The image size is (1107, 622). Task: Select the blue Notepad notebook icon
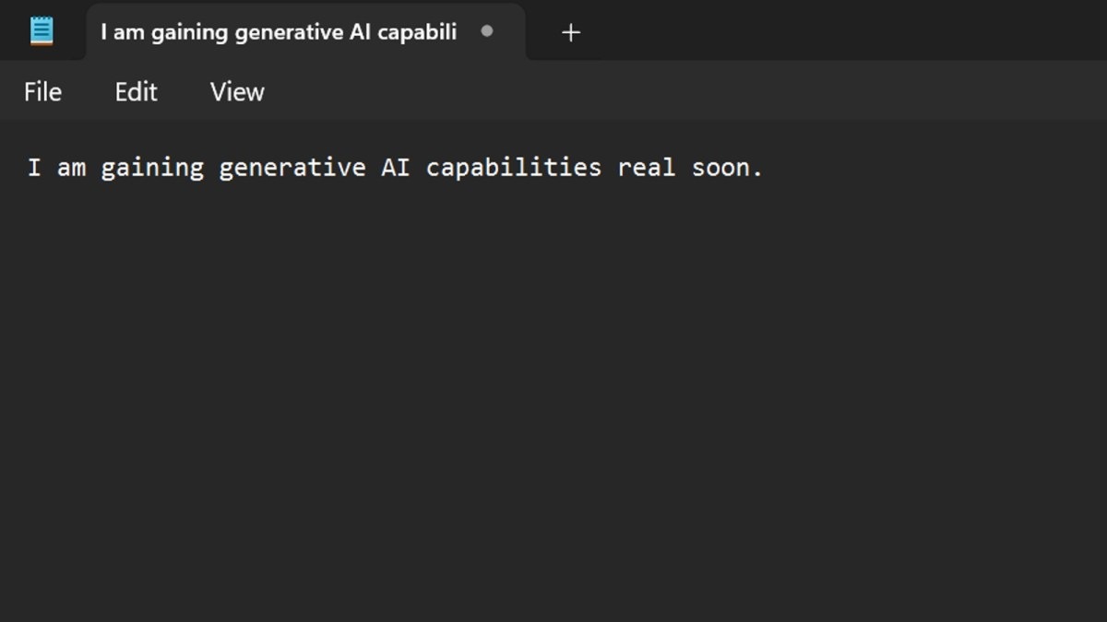coord(41,29)
